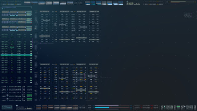Click the cyan progress bar at bottom
The height and width of the screenshot is (111, 197).
[102, 108]
